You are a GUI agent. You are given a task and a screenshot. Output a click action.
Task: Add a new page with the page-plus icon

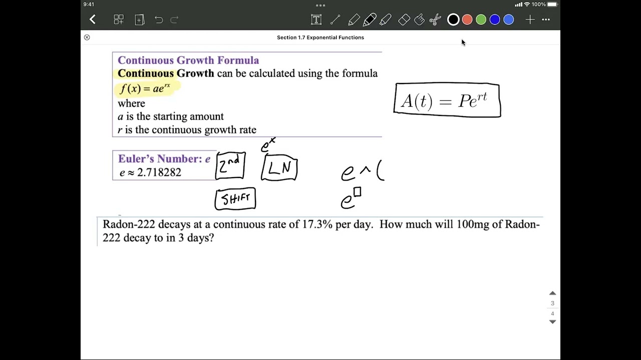(x=139, y=19)
